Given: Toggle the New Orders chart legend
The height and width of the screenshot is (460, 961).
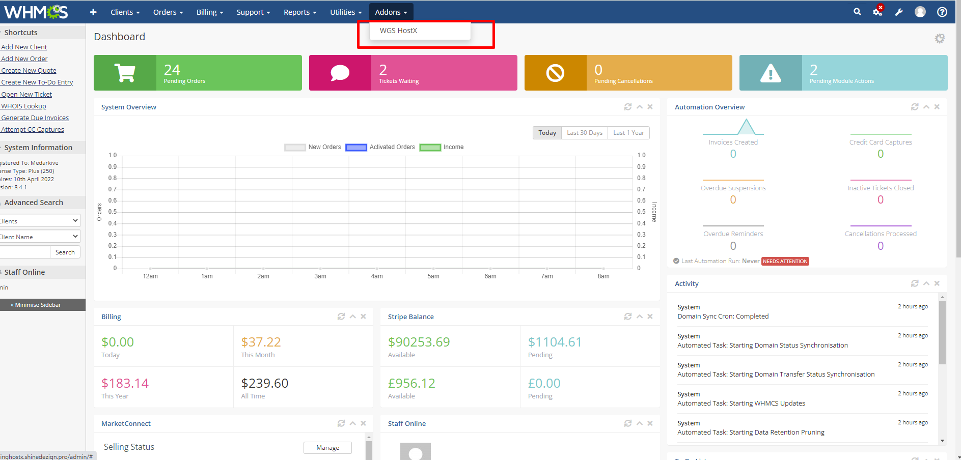Looking at the screenshot, I should [x=313, y=147].
